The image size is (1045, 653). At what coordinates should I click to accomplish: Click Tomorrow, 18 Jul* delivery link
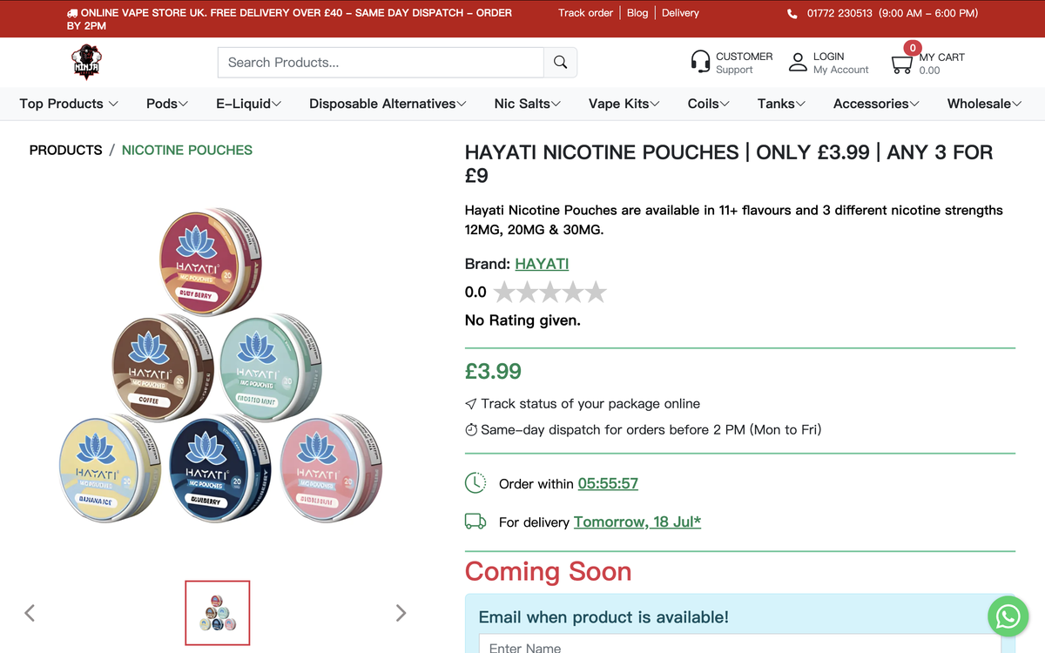pyautogui.click(x=637, y=522)
